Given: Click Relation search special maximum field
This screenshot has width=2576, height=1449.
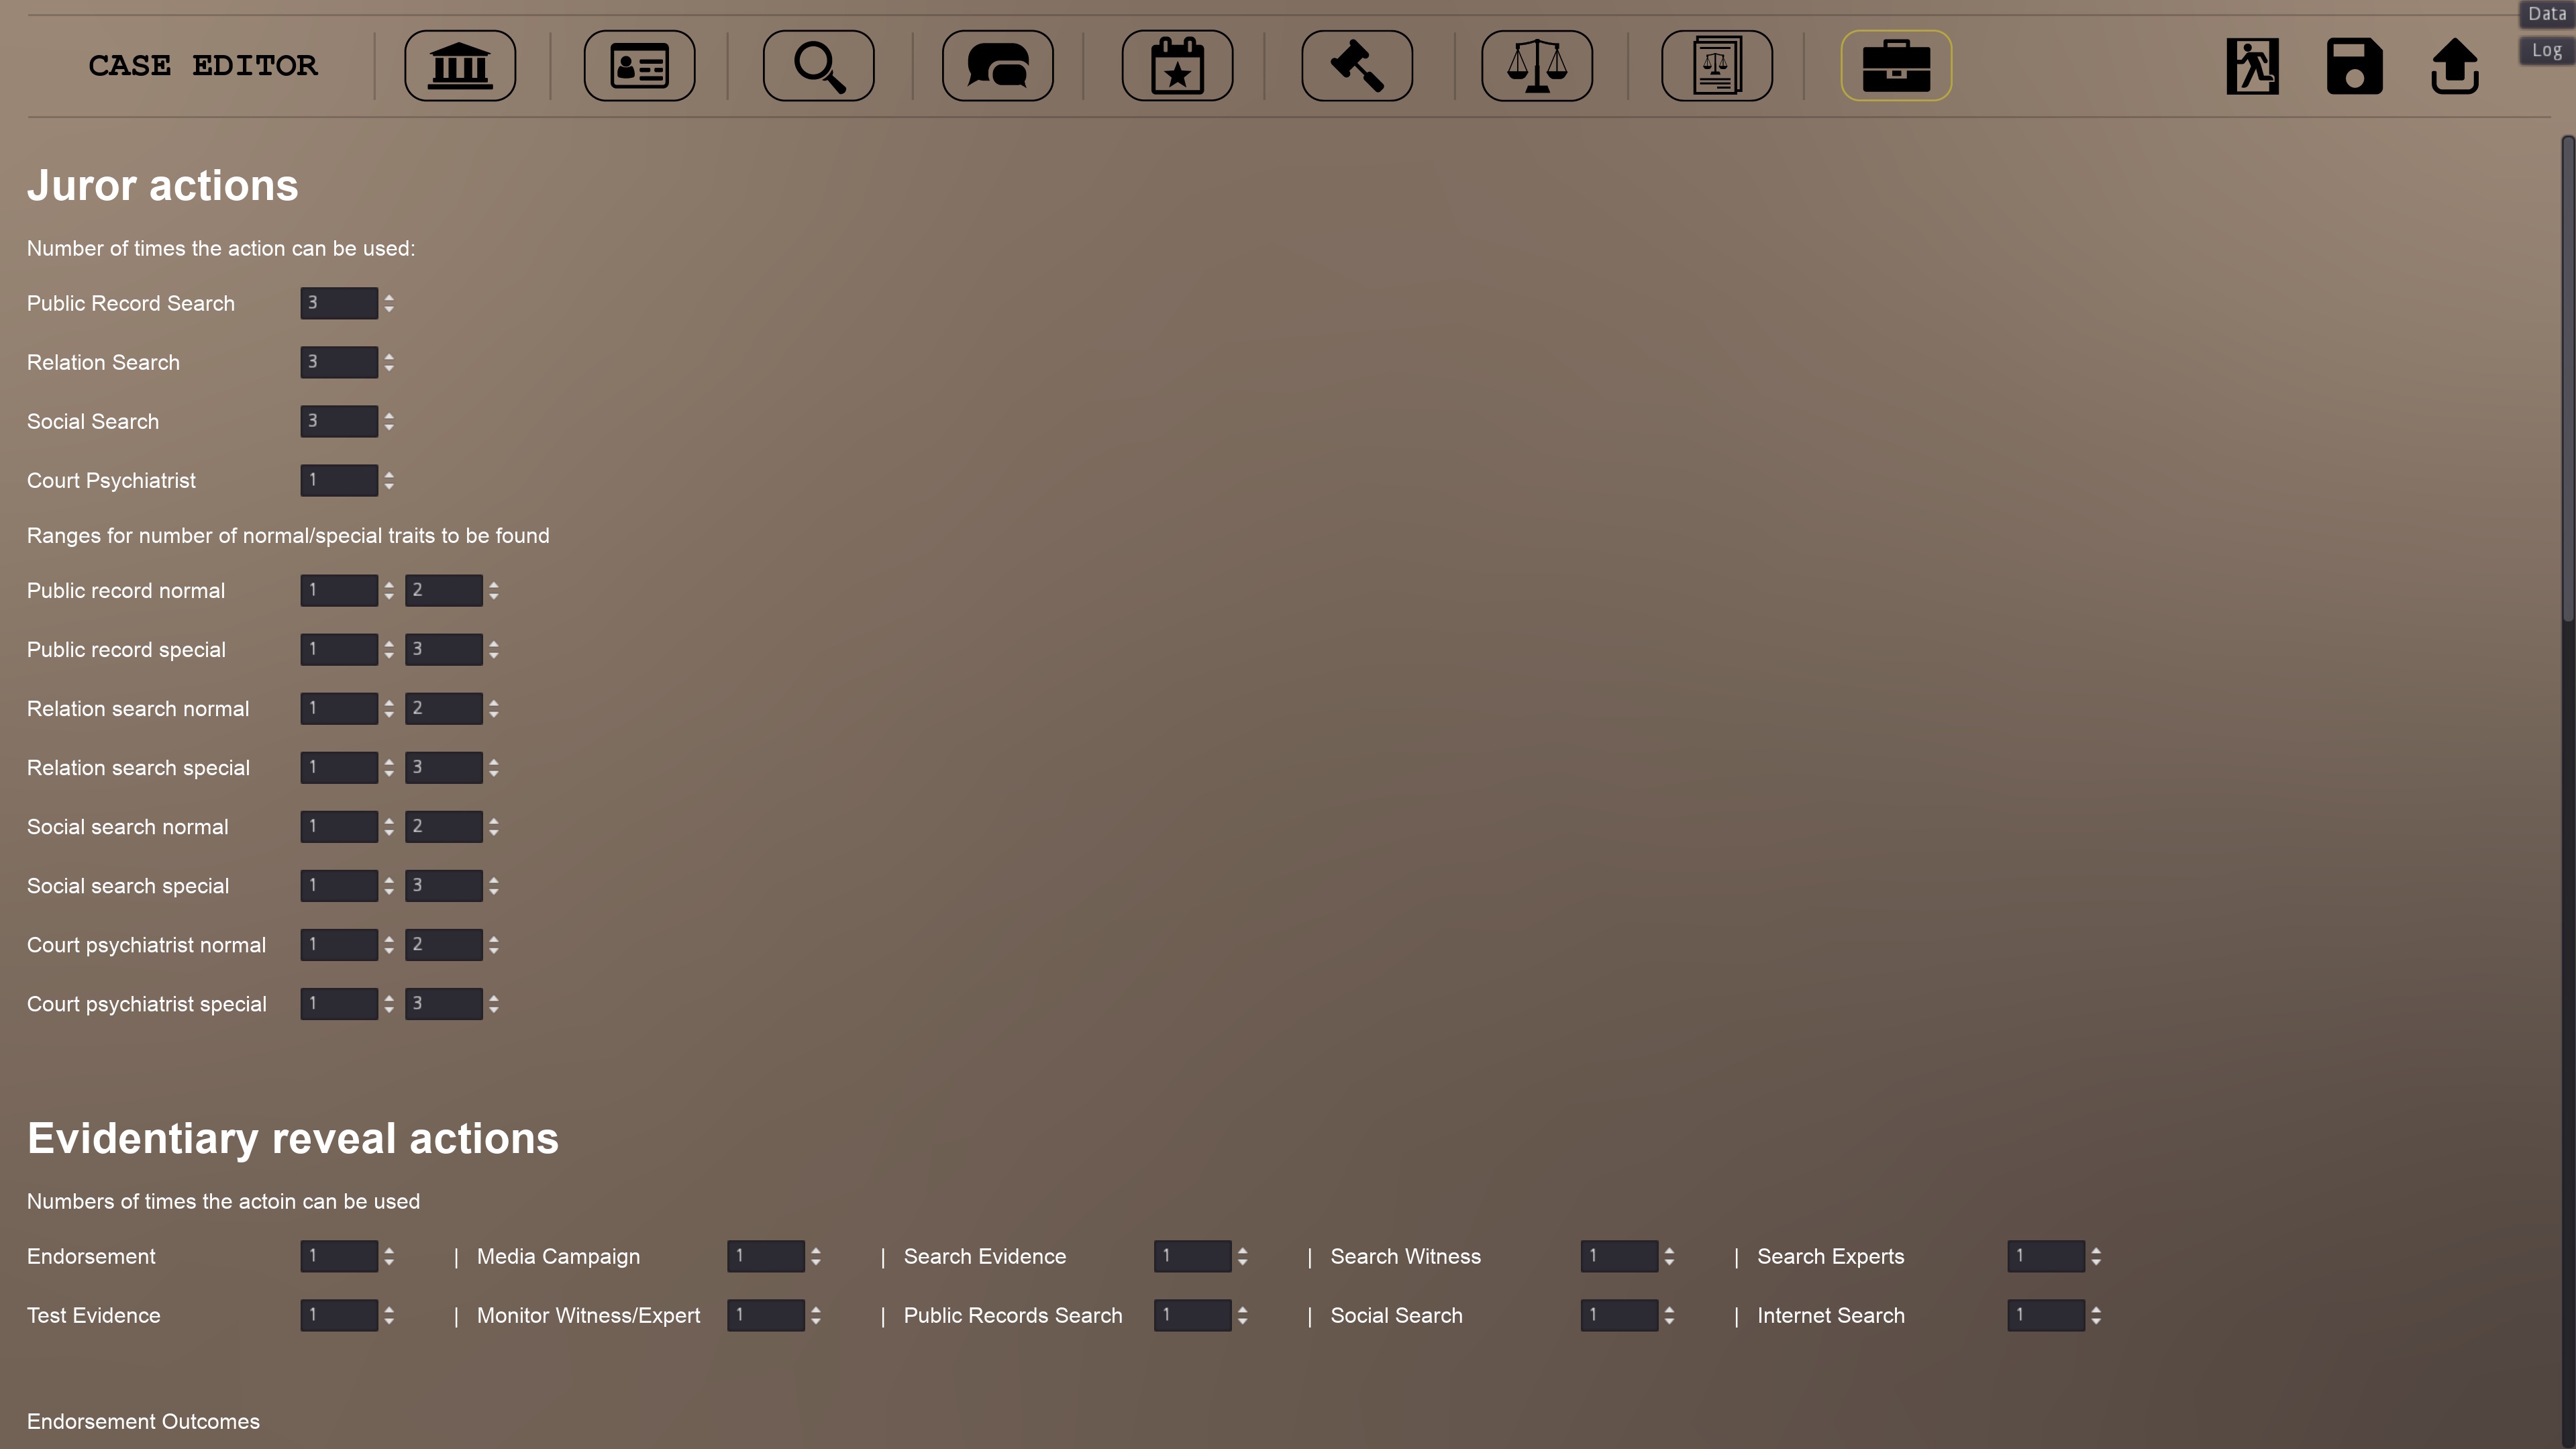Looking at the screenshot, I should (x=444, y=767).
